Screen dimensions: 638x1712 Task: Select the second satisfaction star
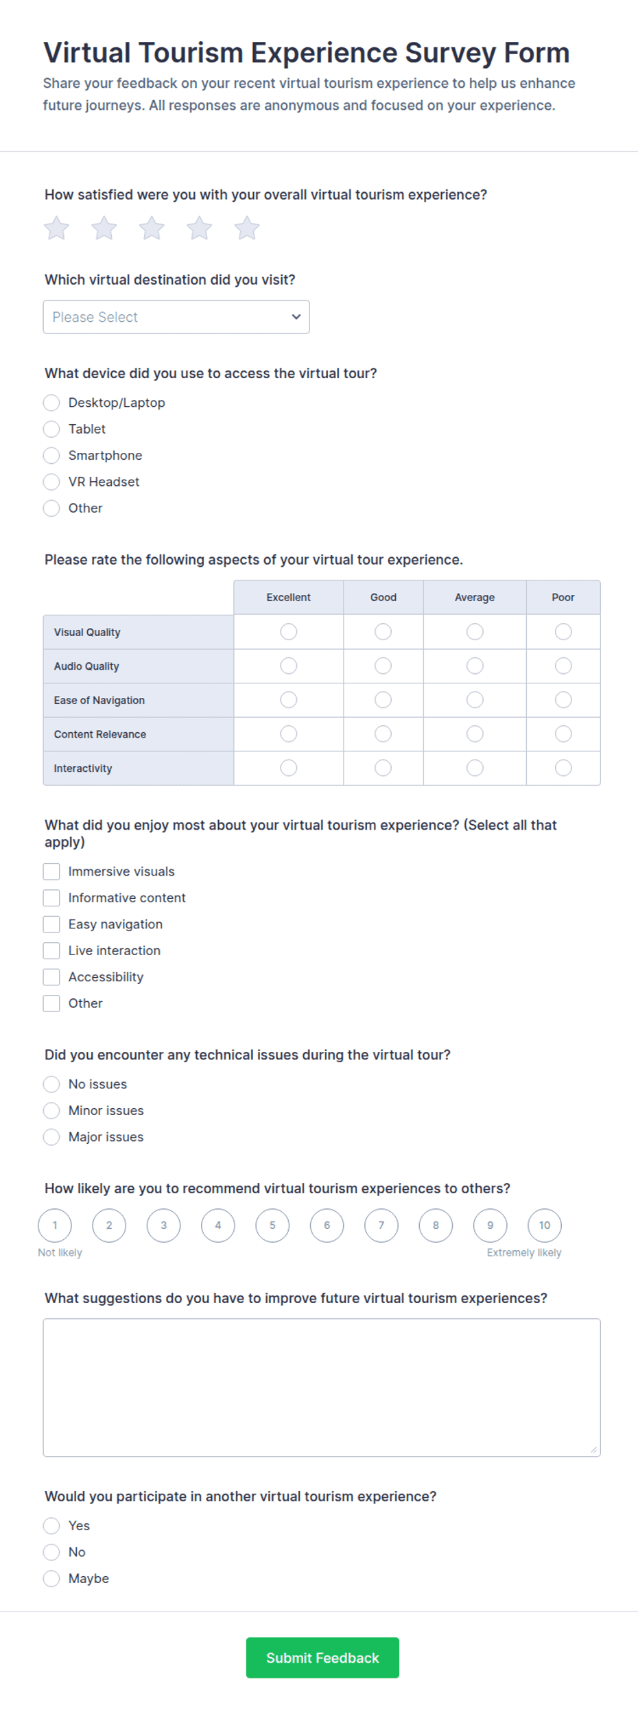point(104,228)
